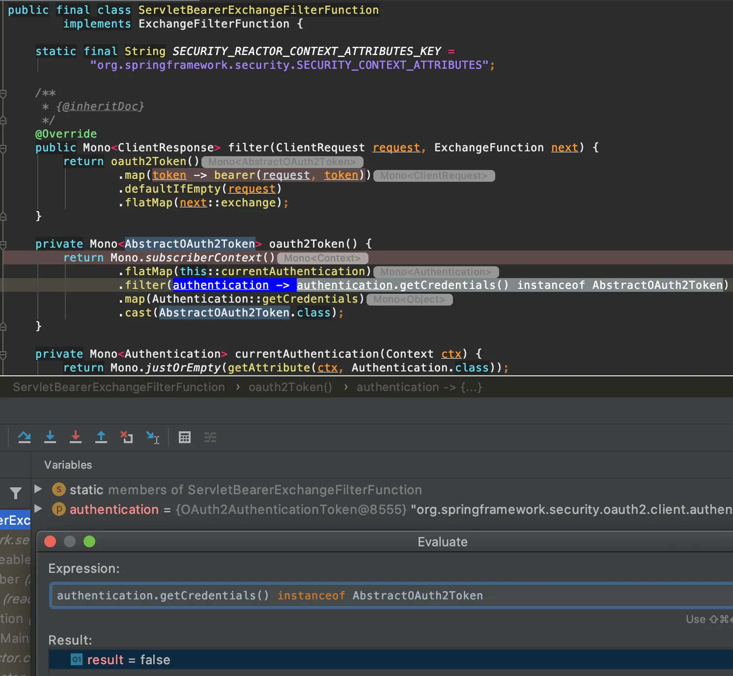The image size is (733, 676).
Task: Collapse the Javadoc comment fold marker
Action: click(3, 93)
